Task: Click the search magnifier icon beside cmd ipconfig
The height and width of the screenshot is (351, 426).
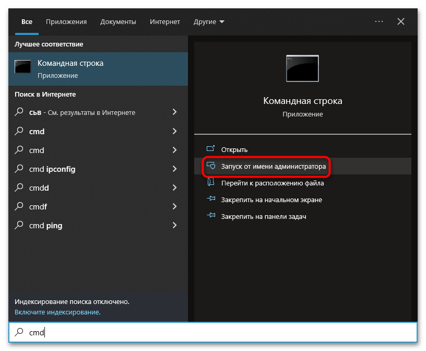Action: (x=19, y=169)
